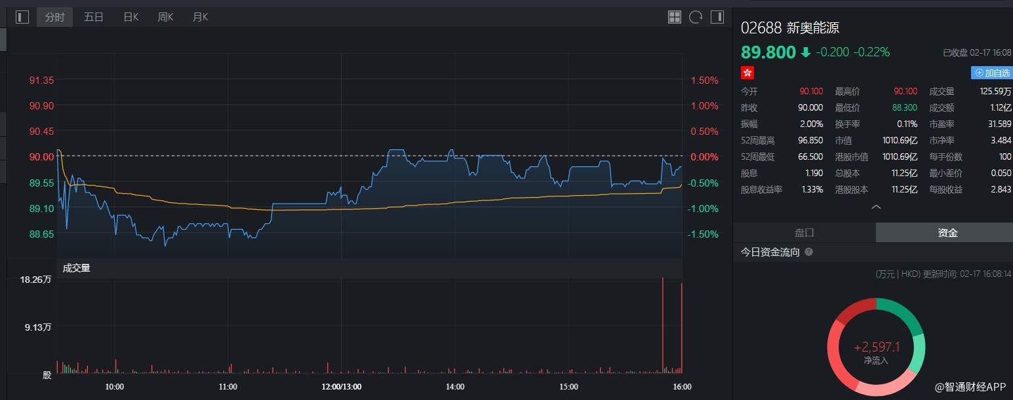Open the 周K weekly candlestick tab

pos(165,17)
